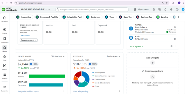The width and height of the screenshot is (185, 94).
Task: Click the teal Expenses bar
Action: pyautogui.click(x=46, y=85)
